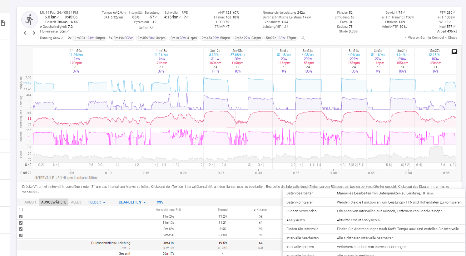466x256 pixels.
Task: Edit the 6.8 km distance pencil
Action: [x=58, y=17]
